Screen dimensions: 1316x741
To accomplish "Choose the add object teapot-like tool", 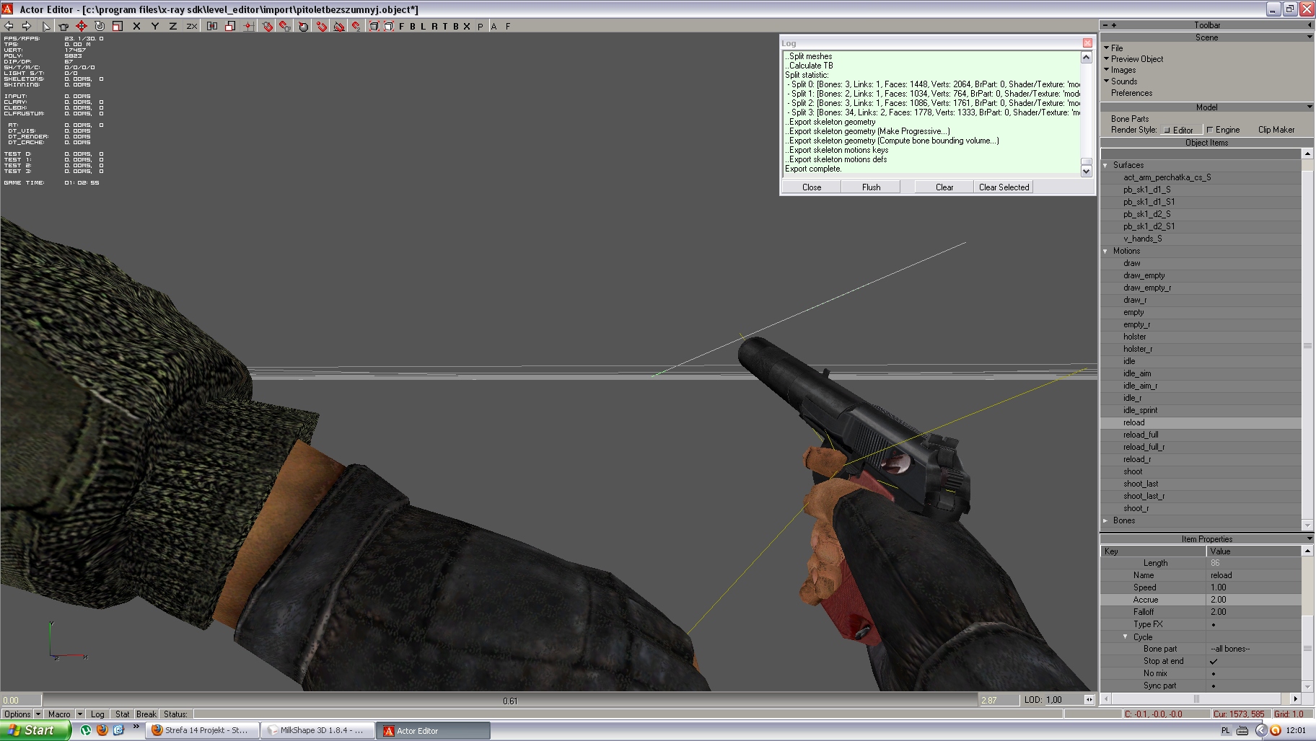I will 63,26.
